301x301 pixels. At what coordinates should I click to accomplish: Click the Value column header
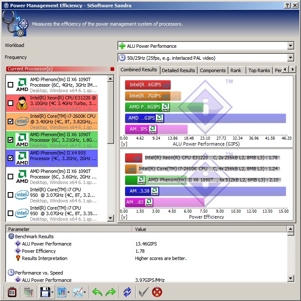coord(210,229)
